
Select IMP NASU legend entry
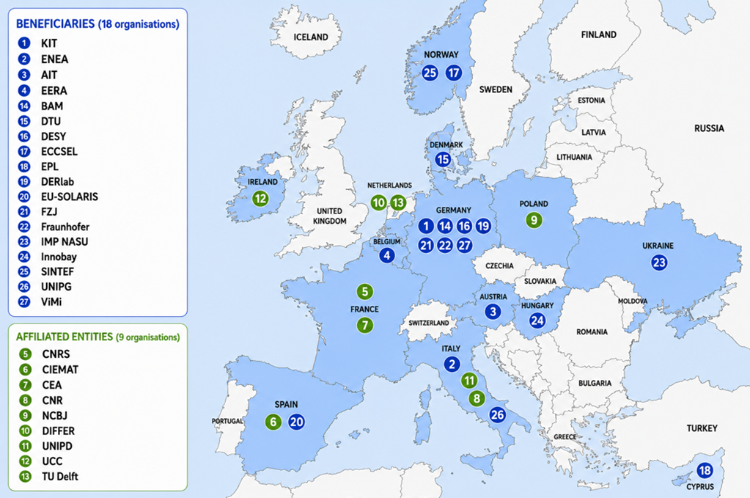65,241
